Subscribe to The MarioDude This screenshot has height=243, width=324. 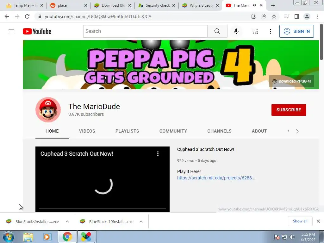click(289, 110)
